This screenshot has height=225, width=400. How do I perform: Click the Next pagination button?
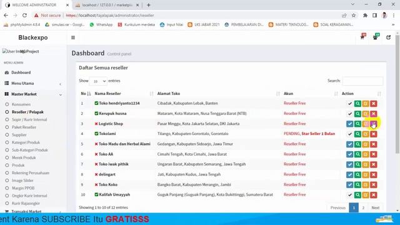(375, 207)
